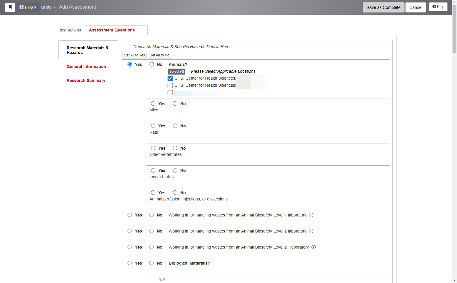This screenshot has width=457, height=283.
Task: Mark Yes for Rats
Action: [153, 126]
